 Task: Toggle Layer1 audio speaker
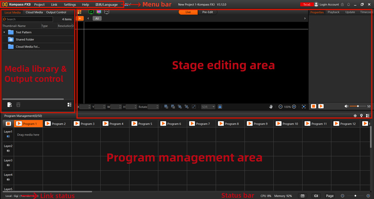click(8, 136)
